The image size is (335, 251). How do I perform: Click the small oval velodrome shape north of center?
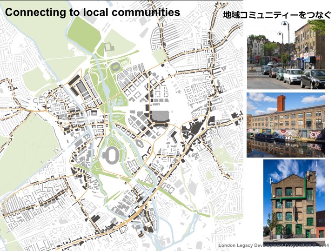click(x=115, y=66)
